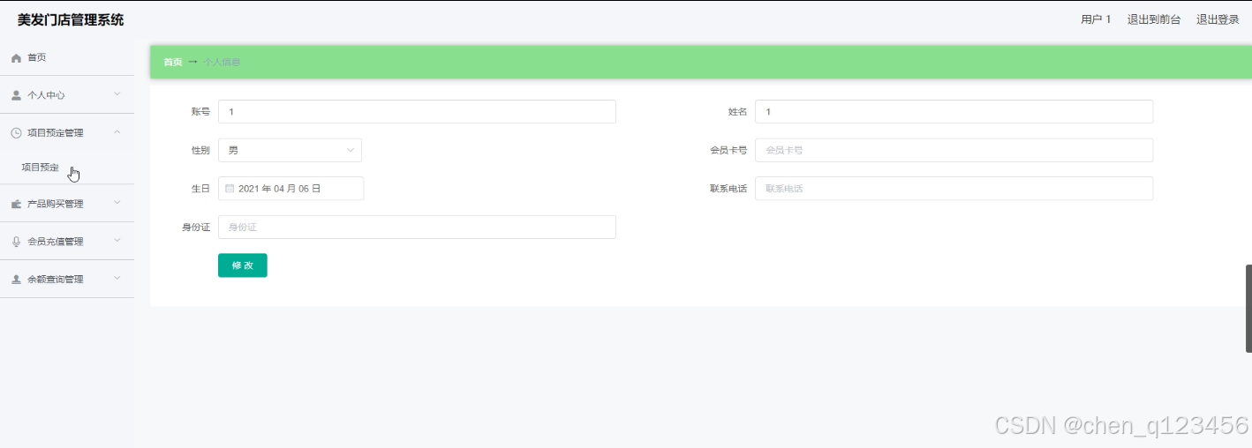
Task: Click 退出到前台 link
Action: (x=1154, y=19)
